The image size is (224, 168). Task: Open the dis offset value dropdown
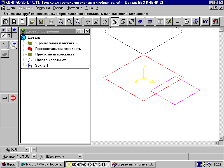click(27, 150)
